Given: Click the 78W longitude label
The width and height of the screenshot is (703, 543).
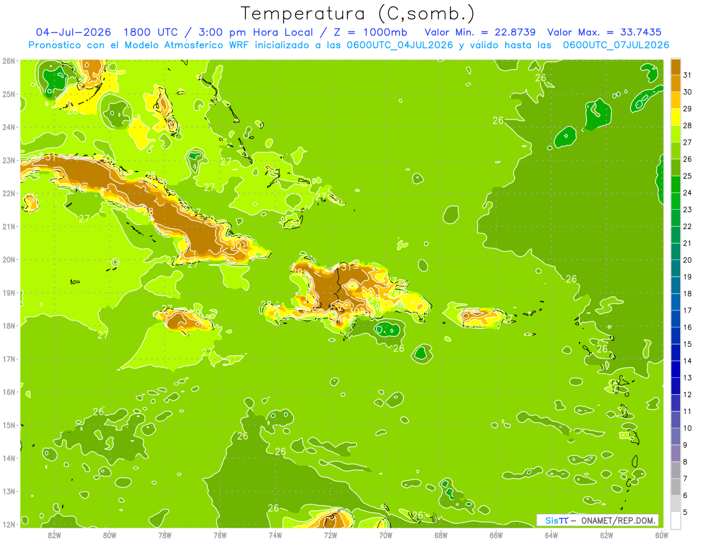Looking at the screenshot, I should (165, 534).
